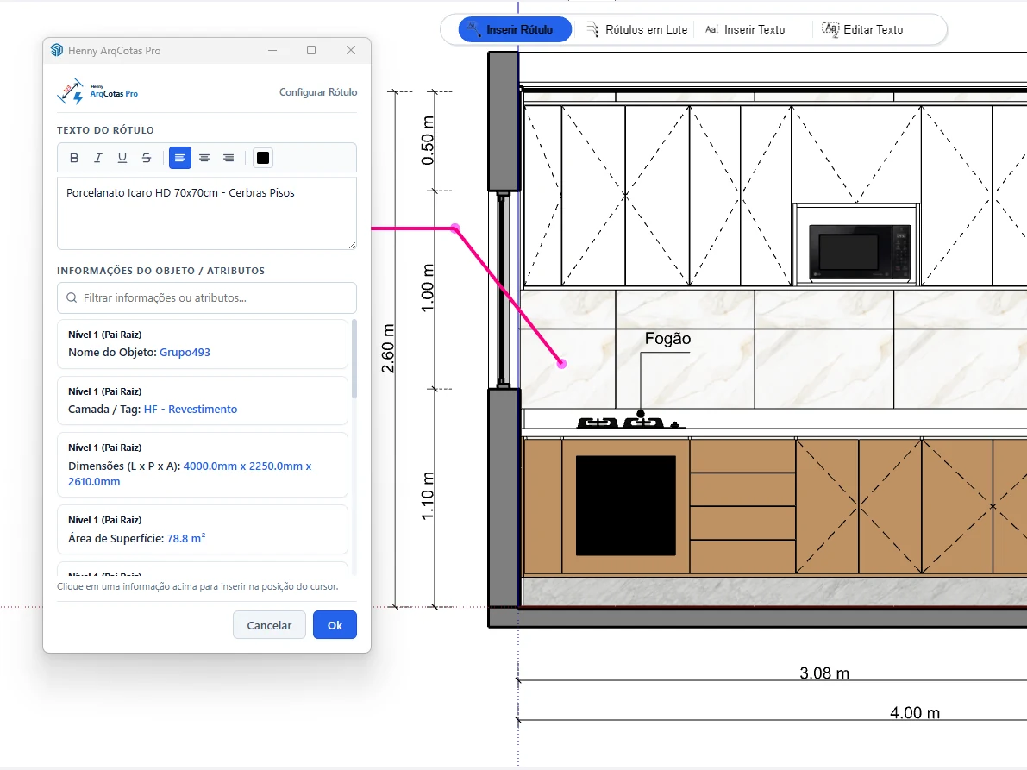Insert Área de Superfície 78.8 m² attribute

[x=203, y=529]
